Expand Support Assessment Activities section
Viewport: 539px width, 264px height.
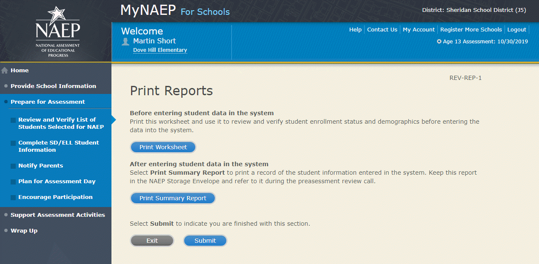pyautogui.click(x=57, y=215)
